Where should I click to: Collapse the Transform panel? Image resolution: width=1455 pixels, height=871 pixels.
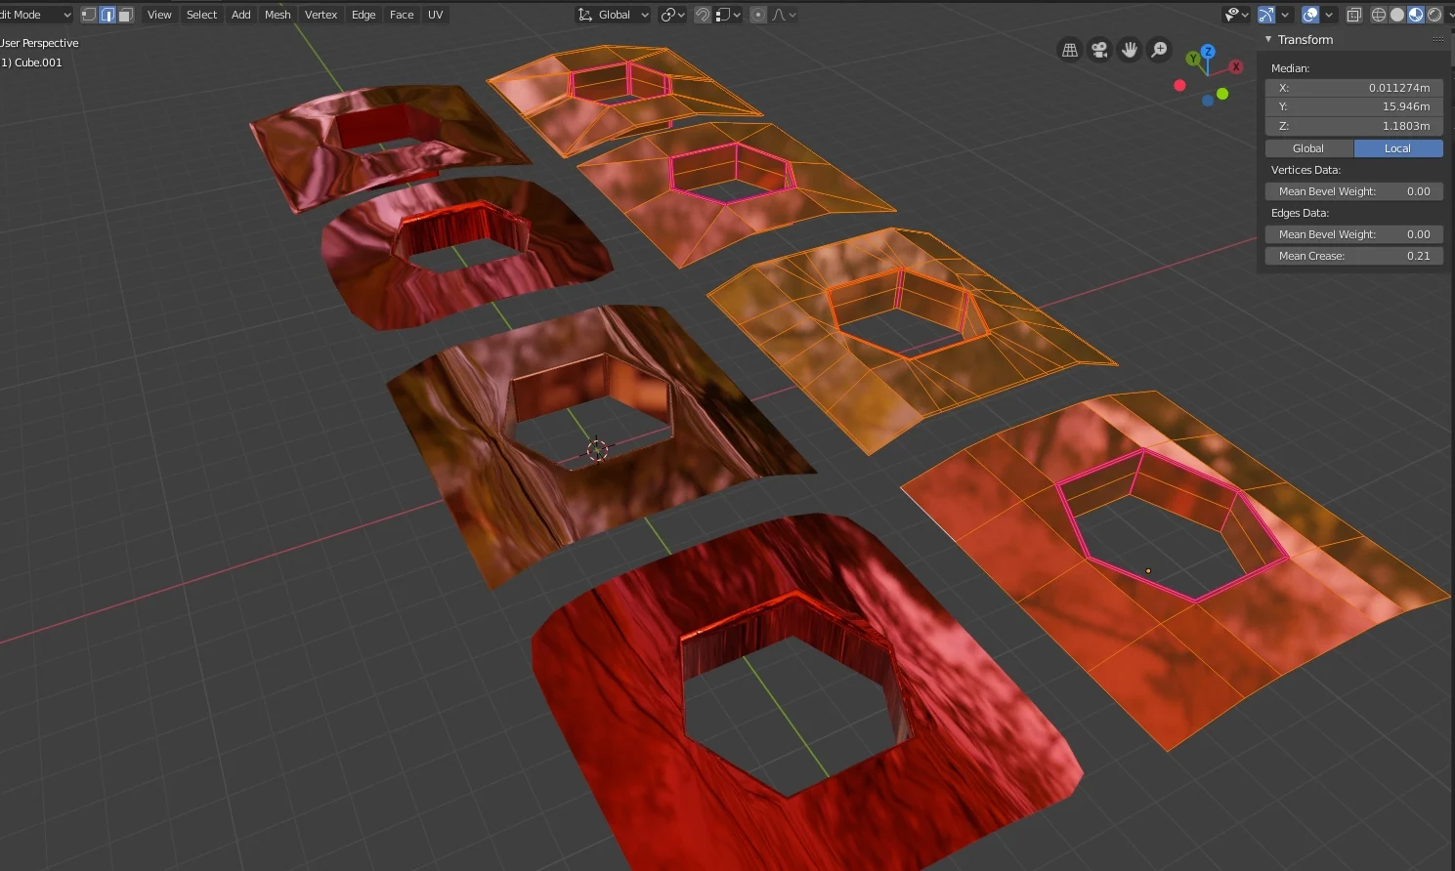point(1268,40)
